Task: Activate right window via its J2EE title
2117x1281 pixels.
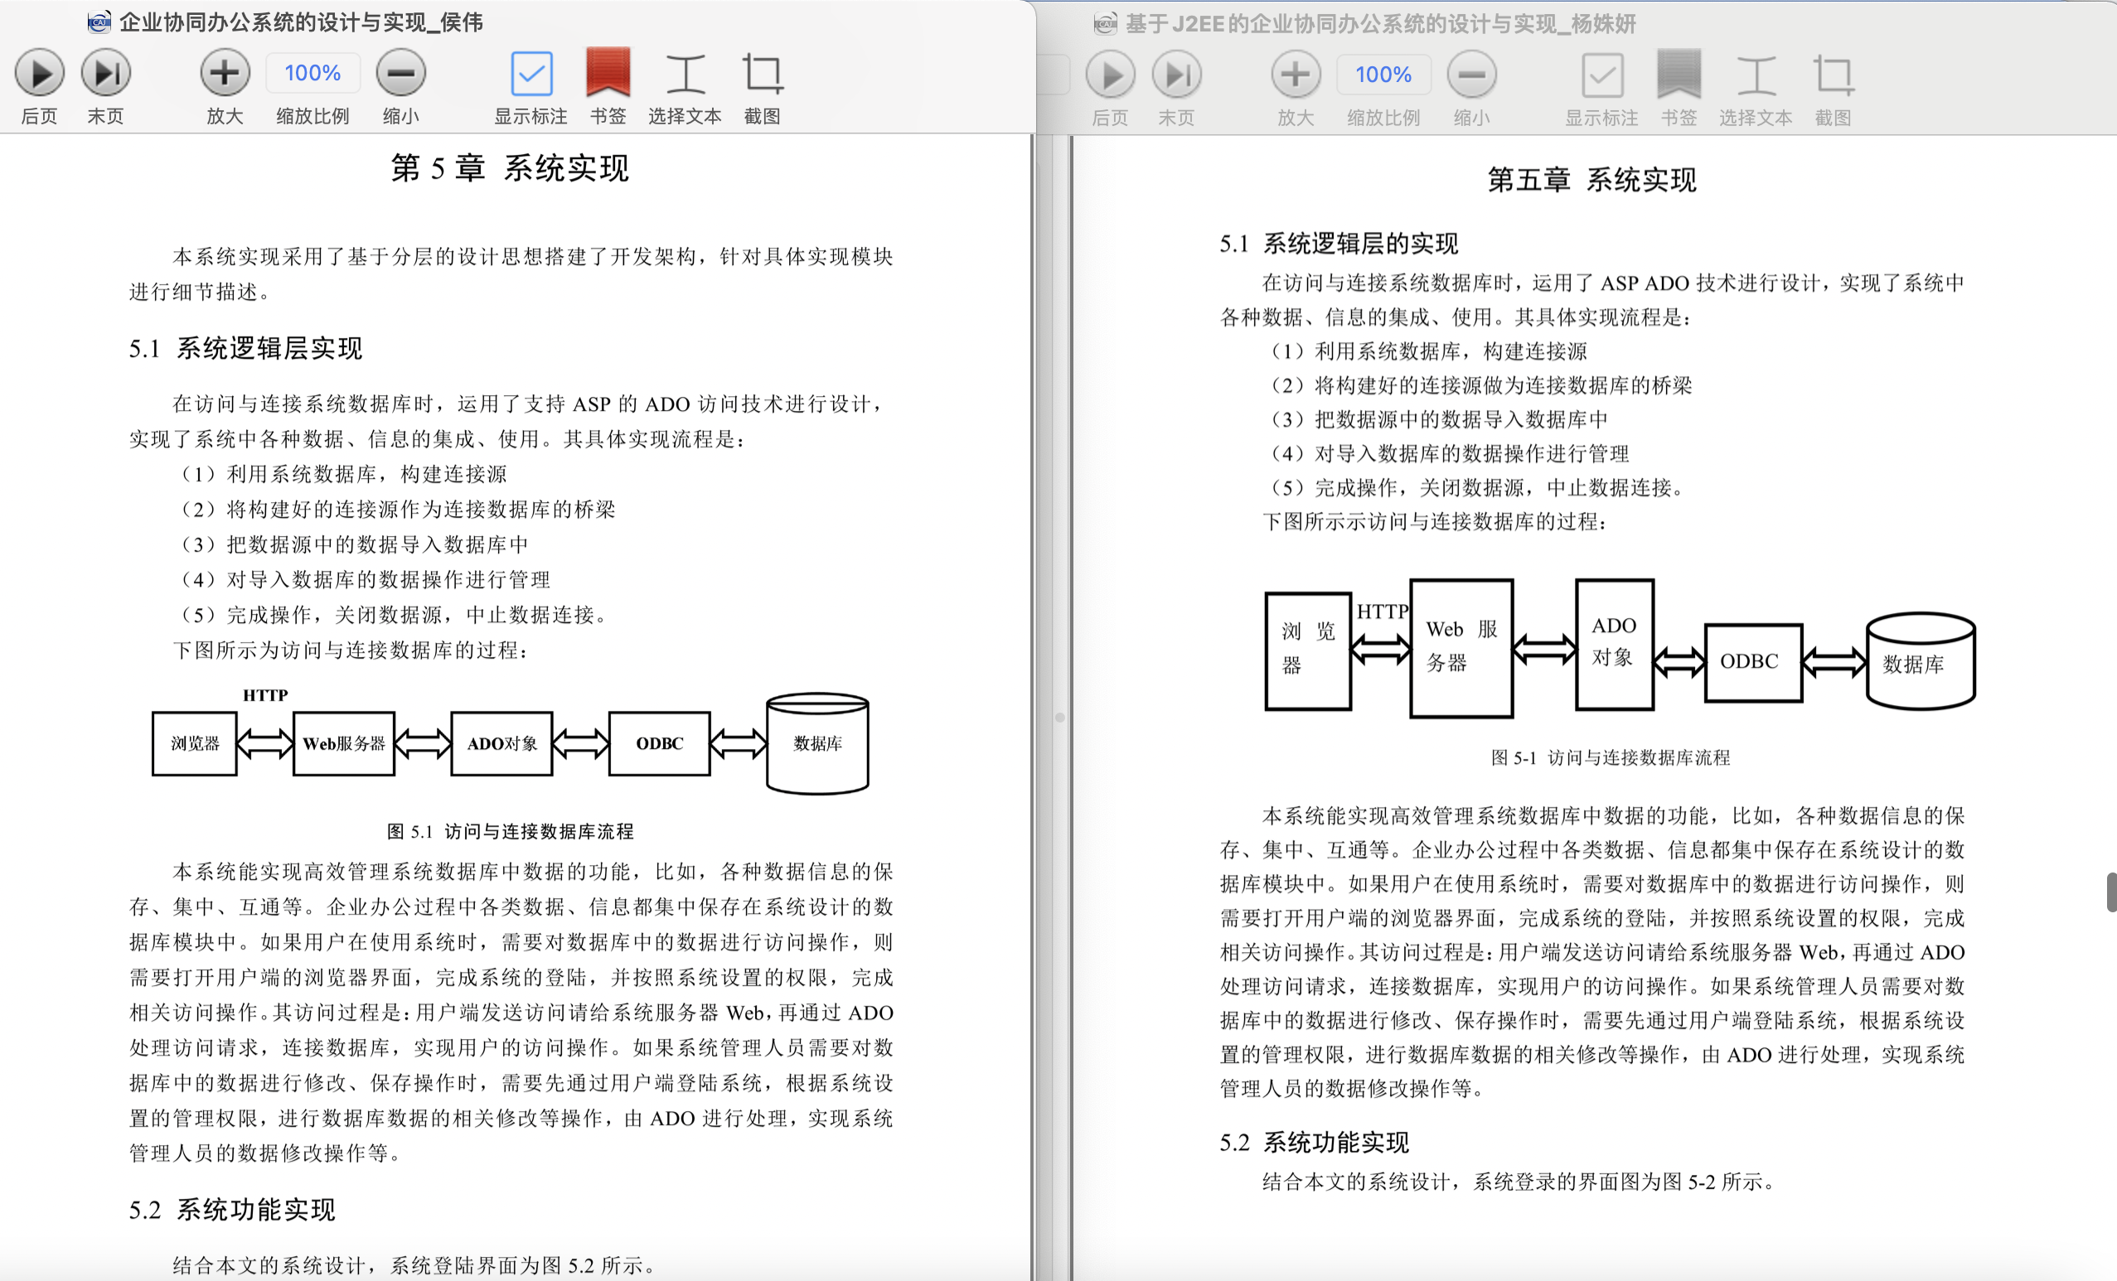Action: 1380,24
